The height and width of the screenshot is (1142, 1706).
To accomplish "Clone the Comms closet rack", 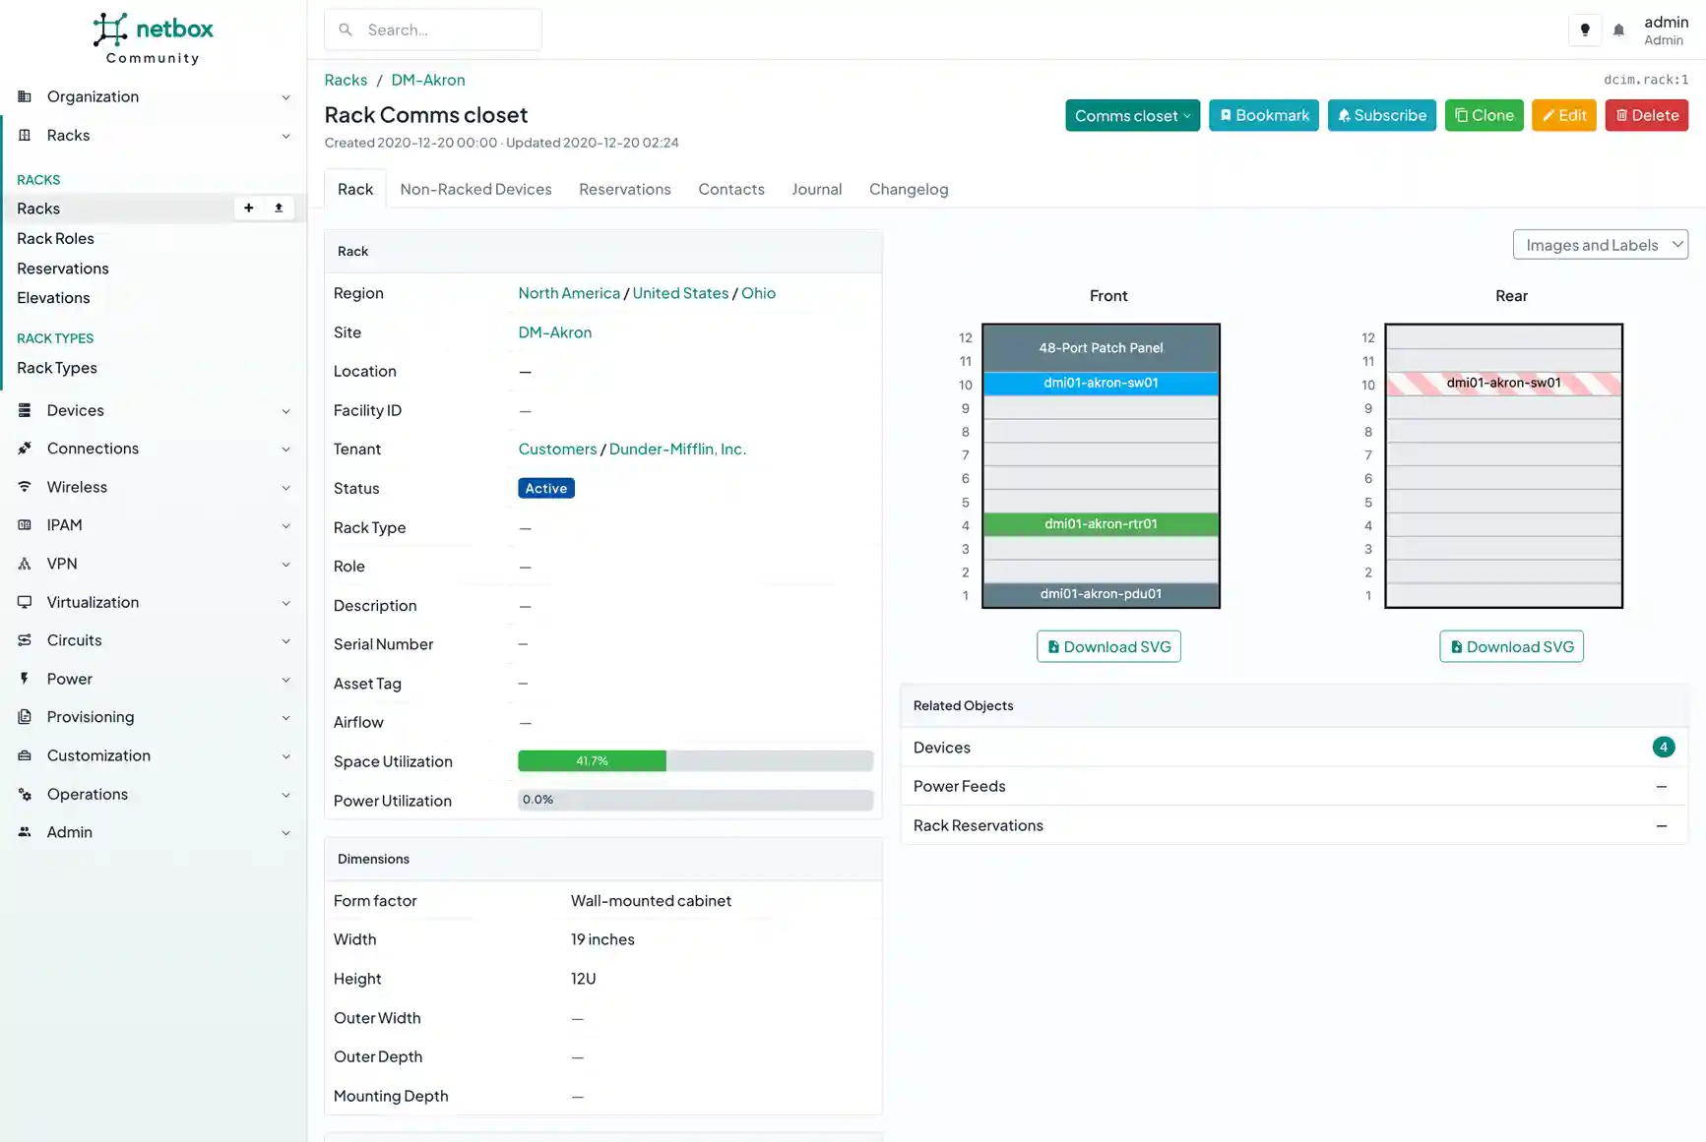I will [x=1484, y=115].
